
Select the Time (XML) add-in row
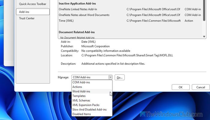[x=130, y=21]
